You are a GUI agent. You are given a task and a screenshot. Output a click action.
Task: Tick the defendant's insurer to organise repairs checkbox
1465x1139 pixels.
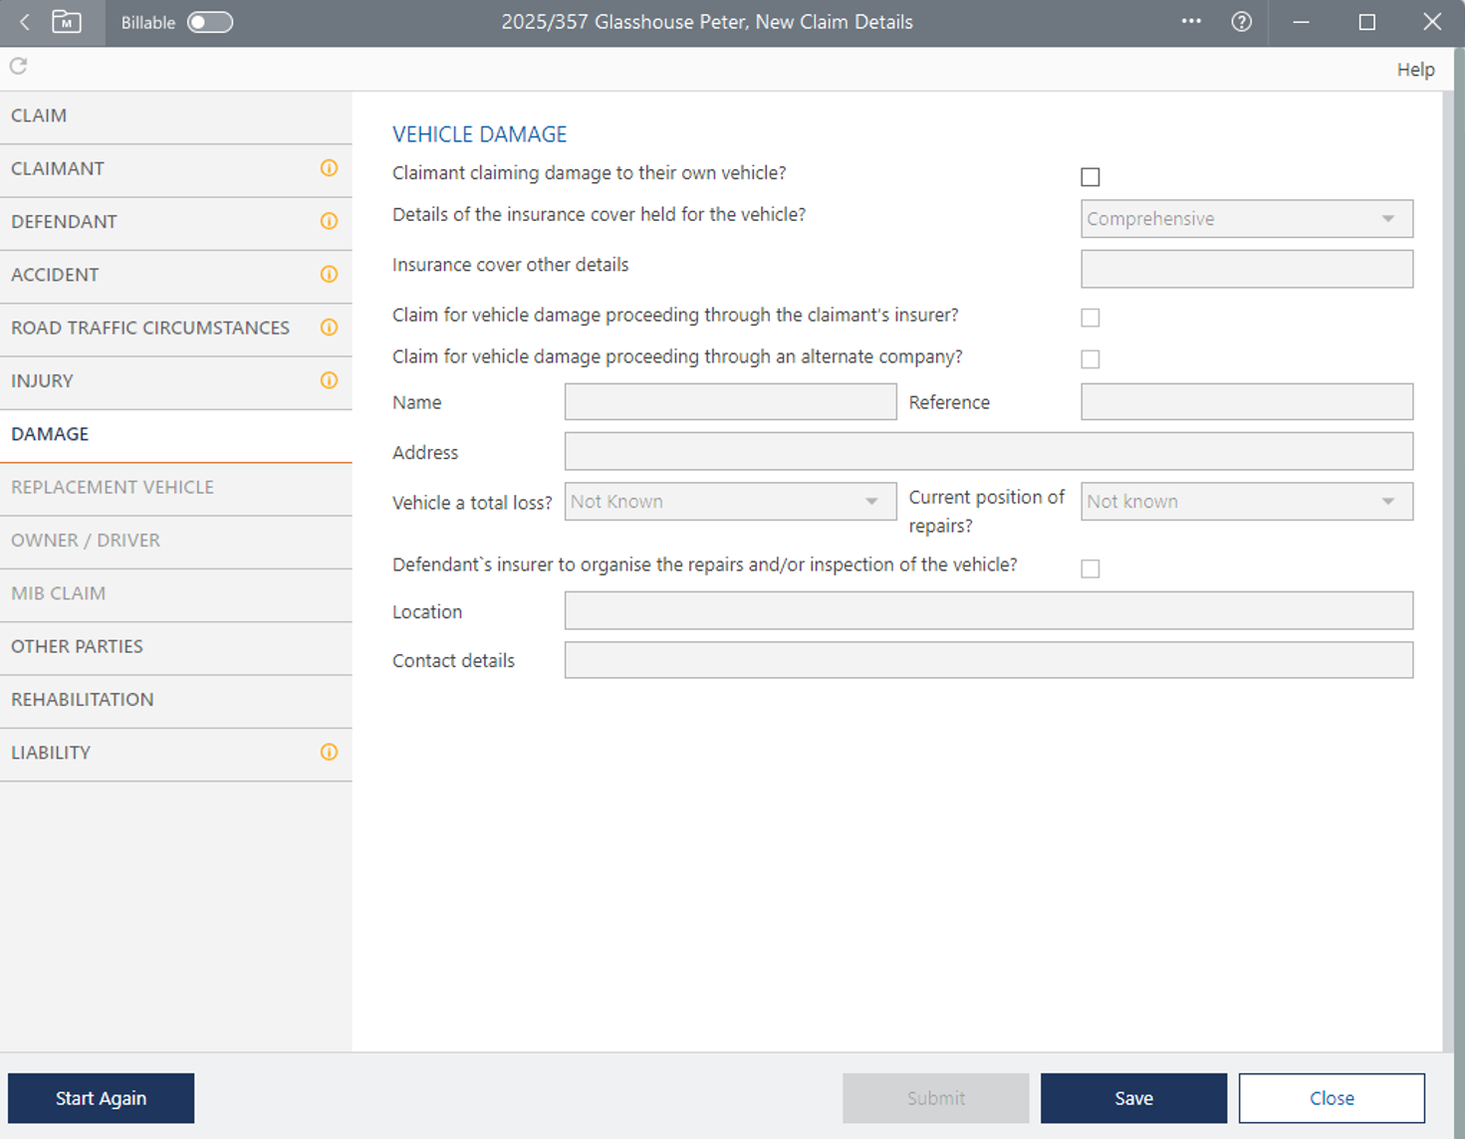(1091, 569)
